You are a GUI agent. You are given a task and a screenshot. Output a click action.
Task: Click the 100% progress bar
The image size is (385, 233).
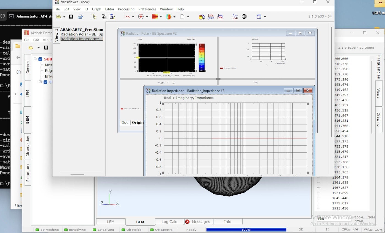tap(246, 230)
